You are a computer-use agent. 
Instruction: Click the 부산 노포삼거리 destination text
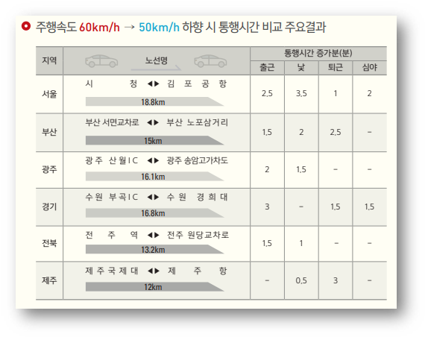198,122
